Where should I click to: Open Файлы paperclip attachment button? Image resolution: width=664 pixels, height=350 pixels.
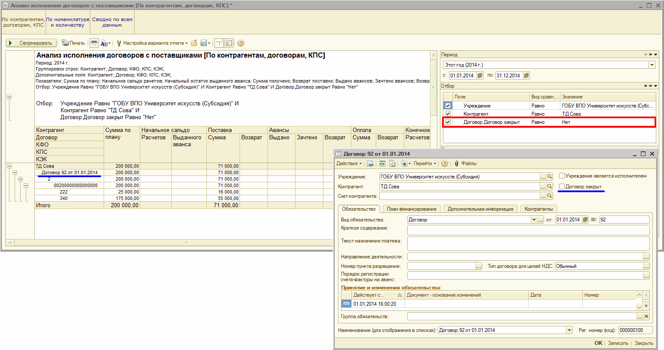coord(465,163)
